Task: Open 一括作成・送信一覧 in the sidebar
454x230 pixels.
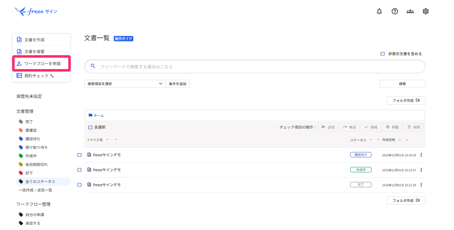Action: coord(35,190)
